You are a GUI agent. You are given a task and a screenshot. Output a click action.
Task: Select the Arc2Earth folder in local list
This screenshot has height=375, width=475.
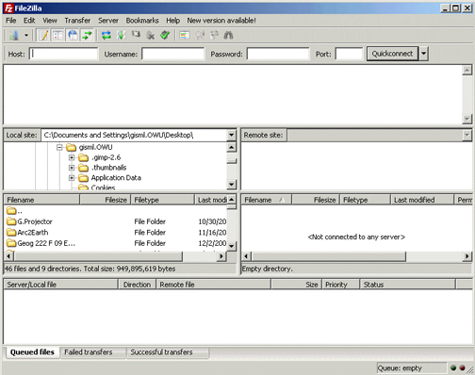[27, 233]
